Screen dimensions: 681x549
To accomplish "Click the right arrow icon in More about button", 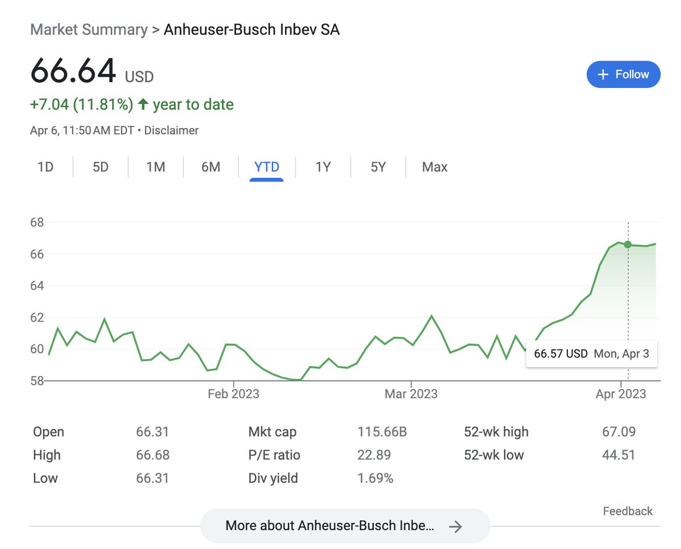I will pos(455,526).
